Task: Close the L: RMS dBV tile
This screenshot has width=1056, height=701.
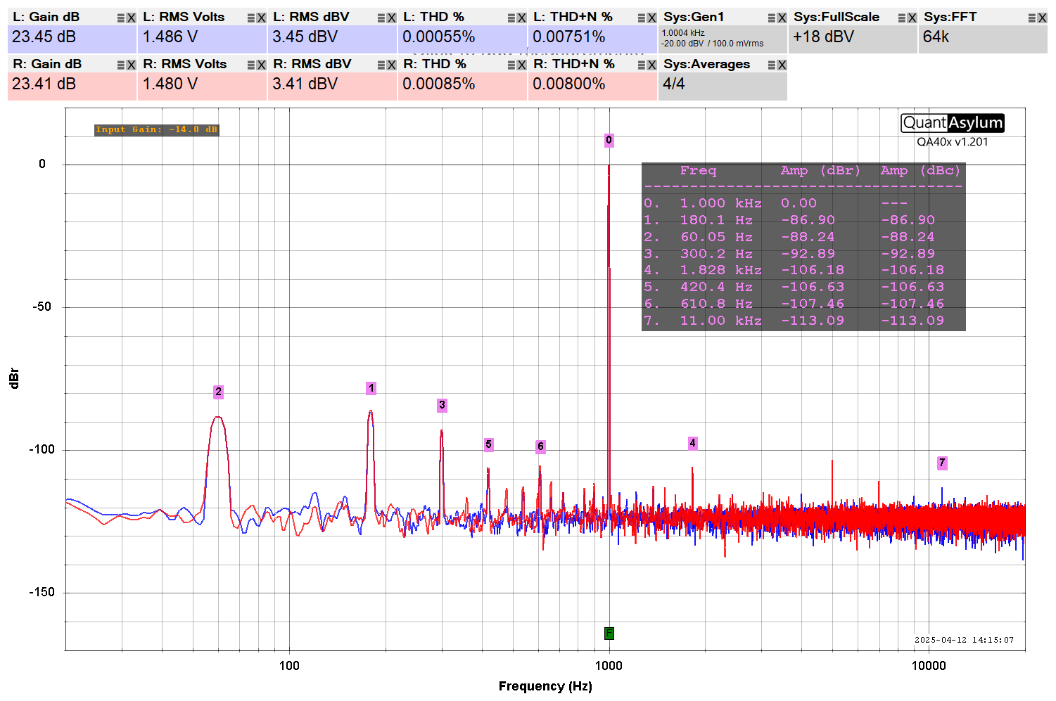Action: click(x=391, y=18)
